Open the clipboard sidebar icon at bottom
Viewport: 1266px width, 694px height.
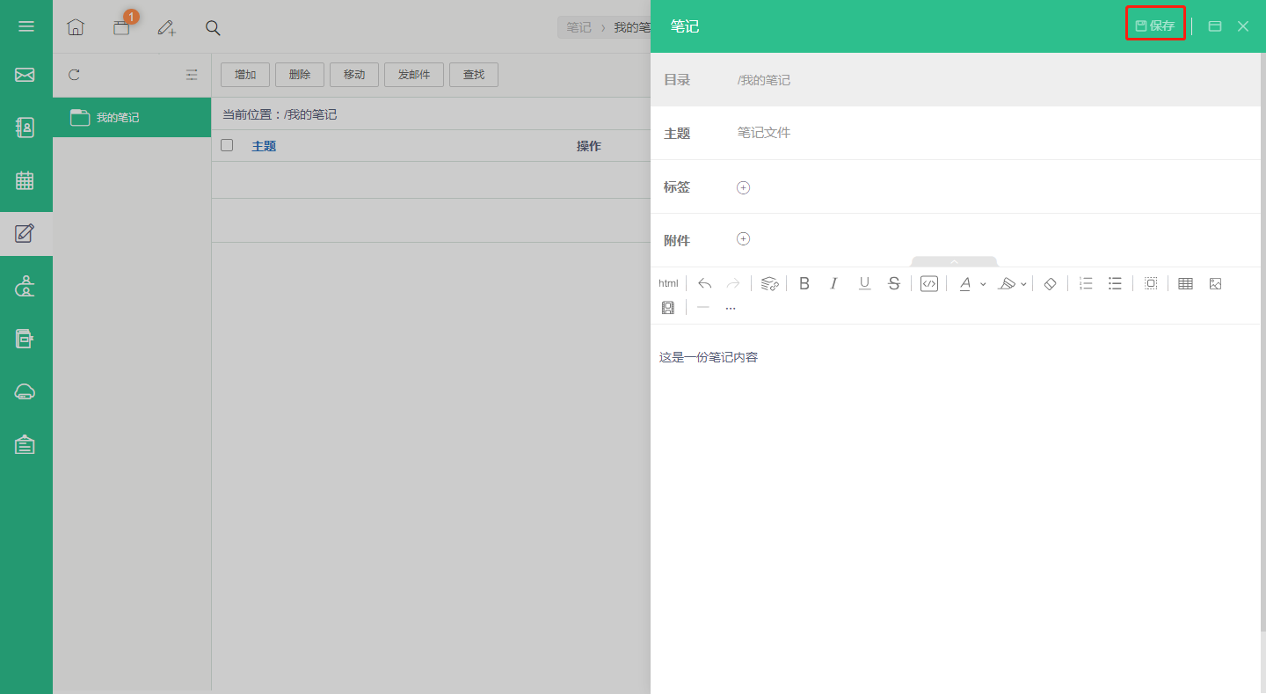click(25, 444)
